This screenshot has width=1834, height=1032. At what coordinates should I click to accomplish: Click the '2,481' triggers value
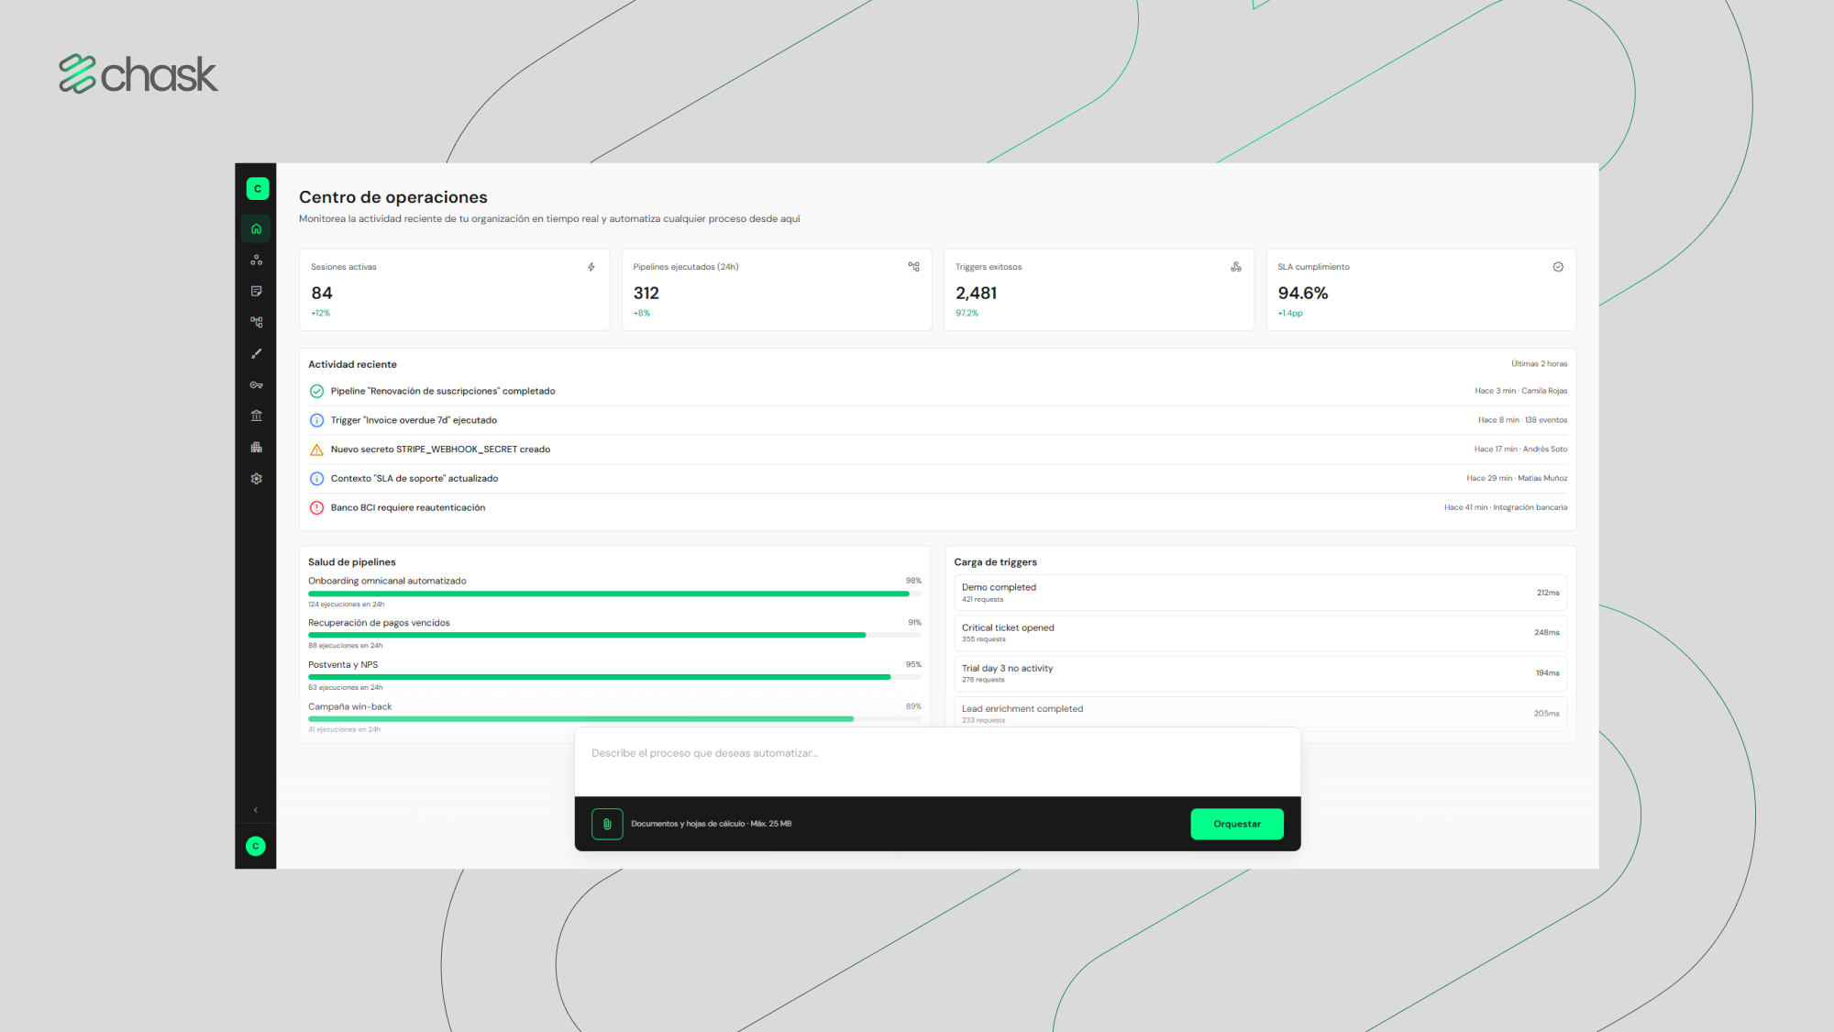tap(976, 293)
